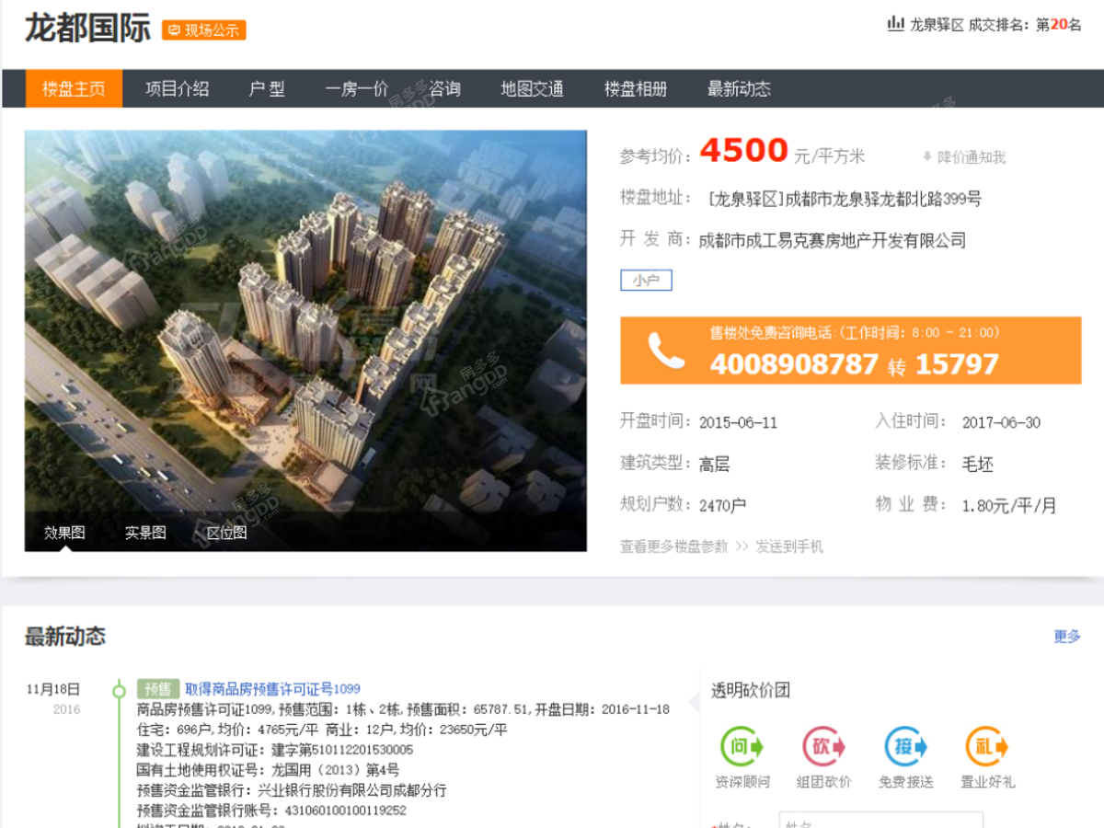The image size is (1104, 828).
Task: Click the aerial rendering of the building complex
Action: [305, 340]
